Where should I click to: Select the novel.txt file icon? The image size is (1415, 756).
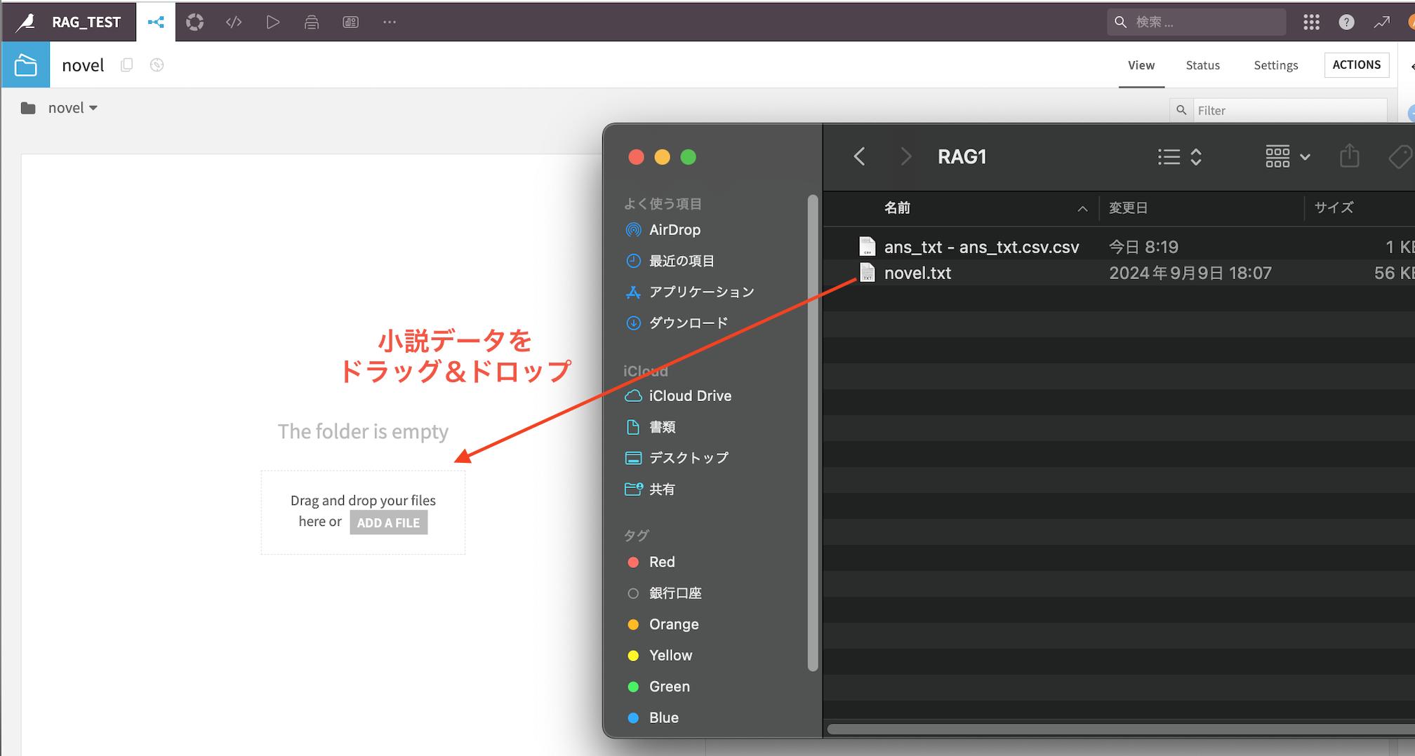tap(868, 273)
